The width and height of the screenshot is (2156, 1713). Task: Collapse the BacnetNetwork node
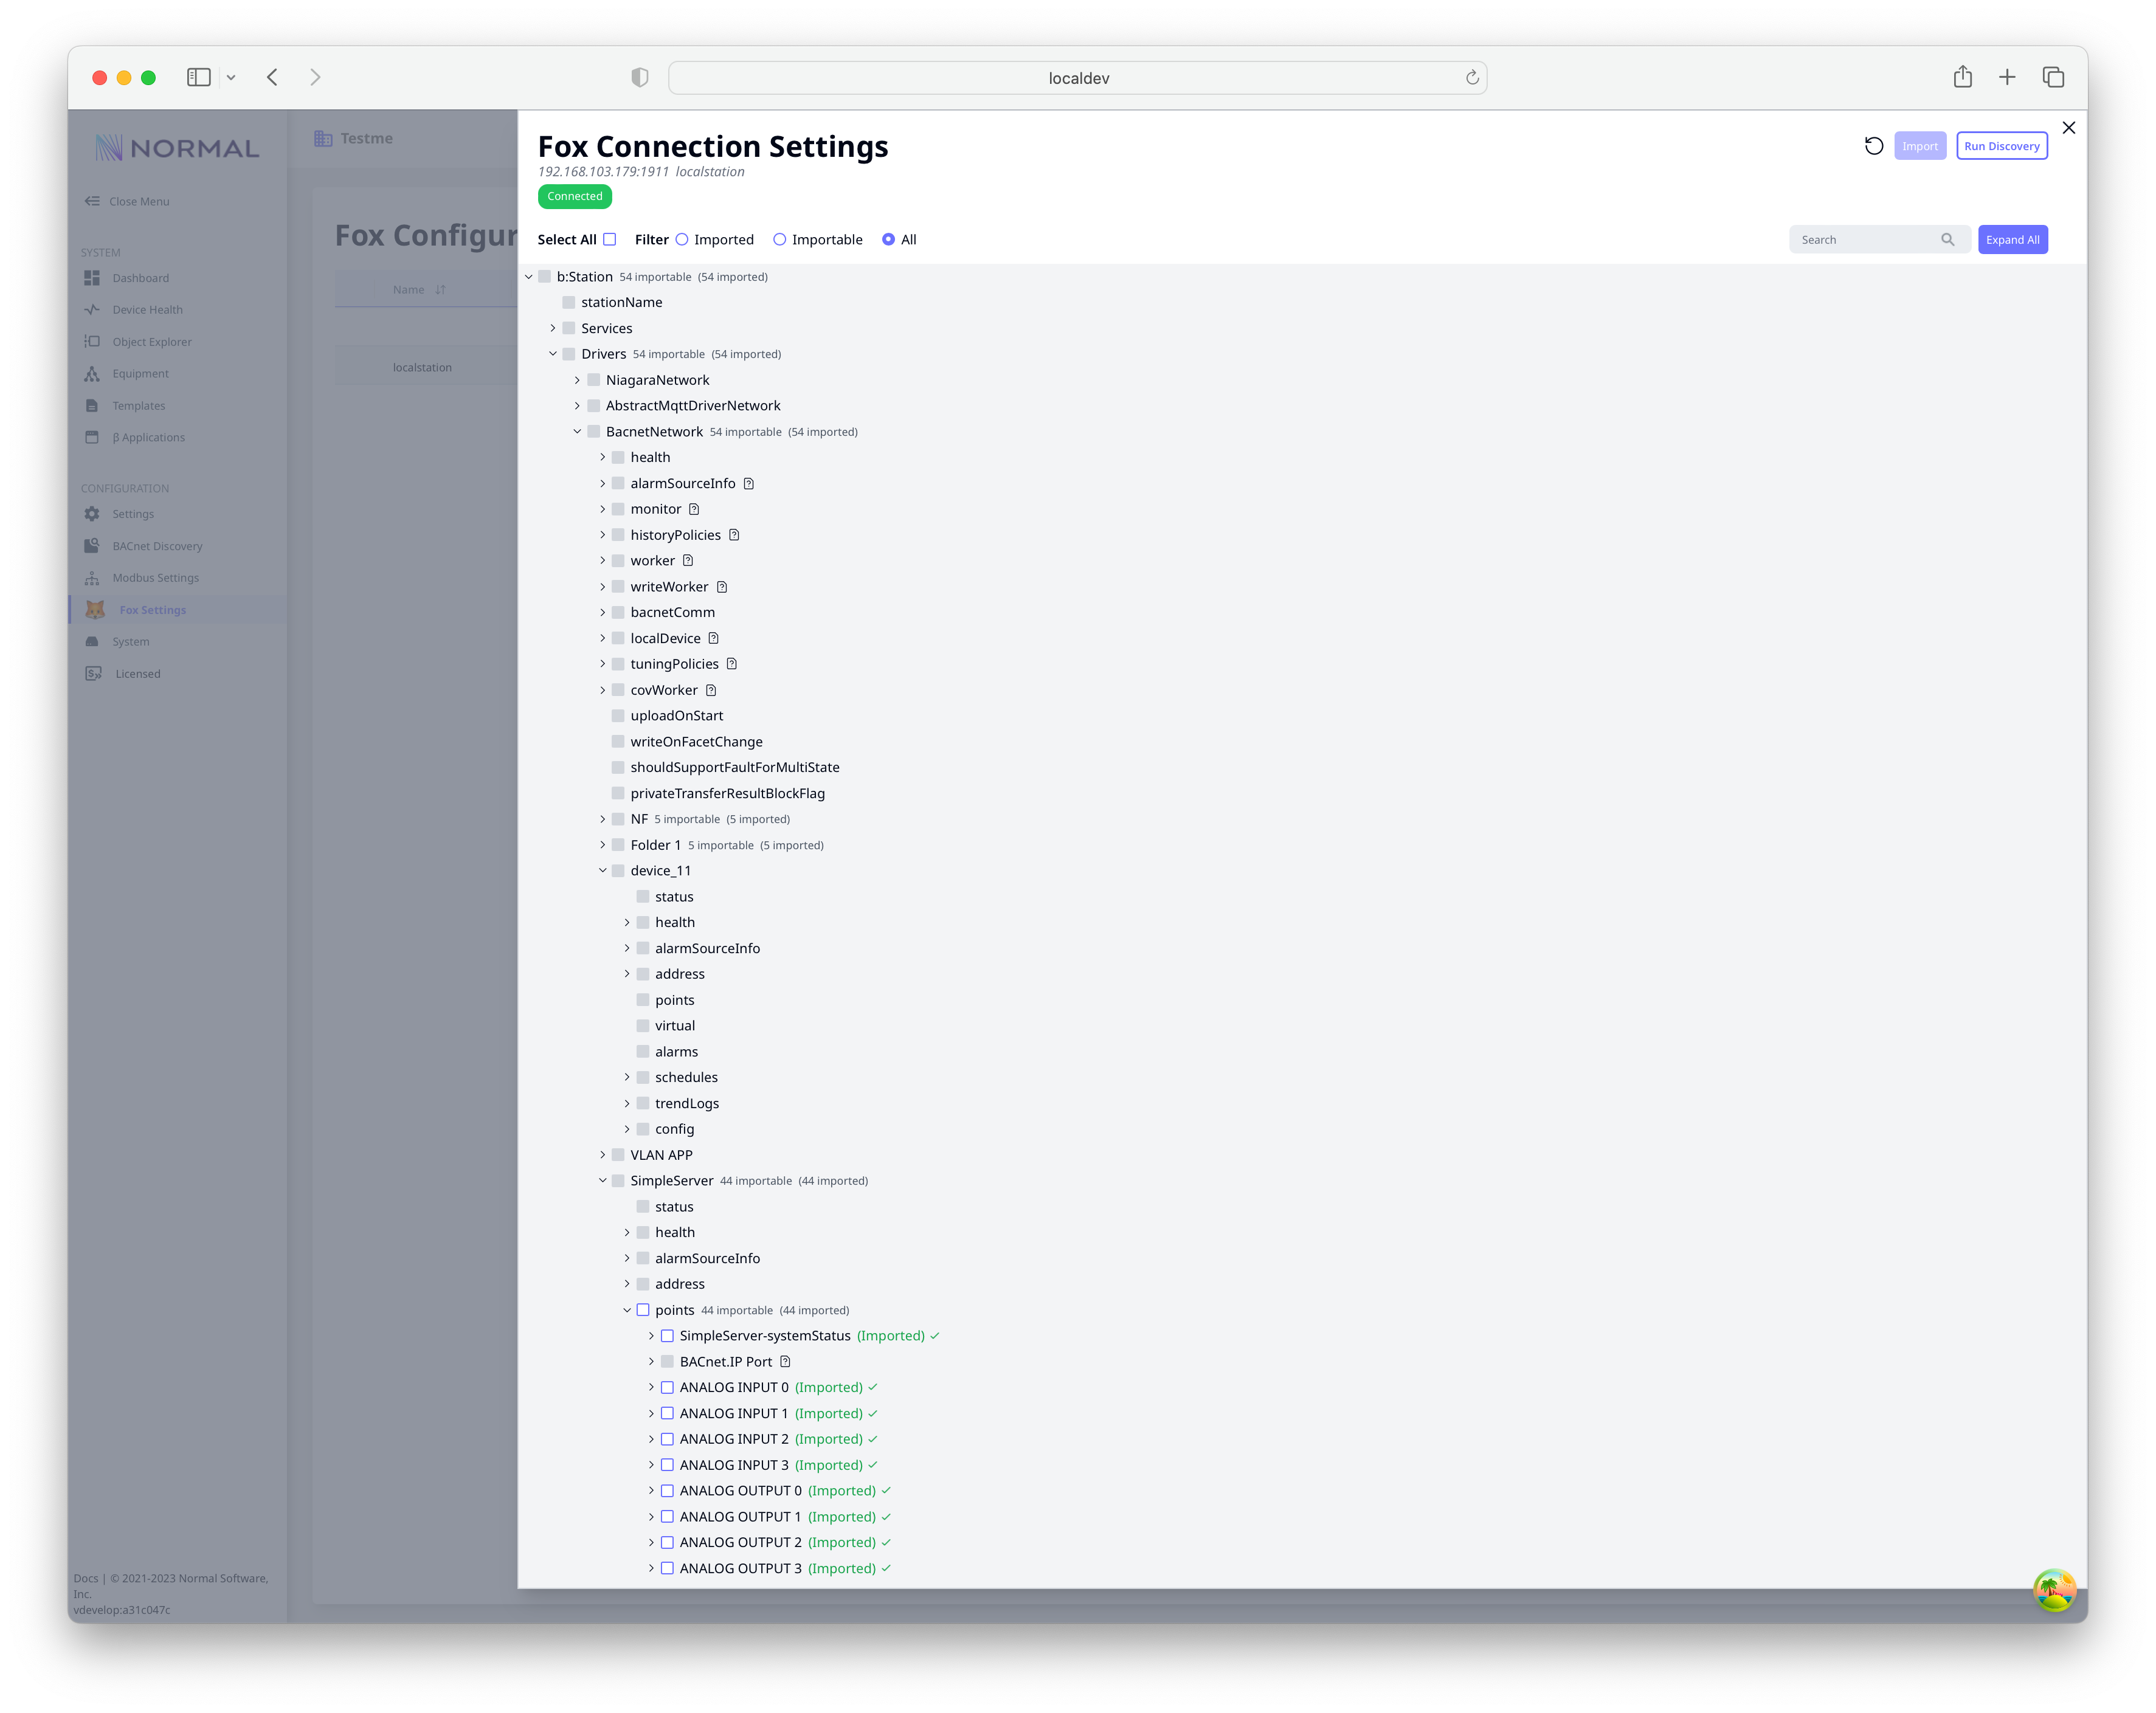click(x=578, y=432)
